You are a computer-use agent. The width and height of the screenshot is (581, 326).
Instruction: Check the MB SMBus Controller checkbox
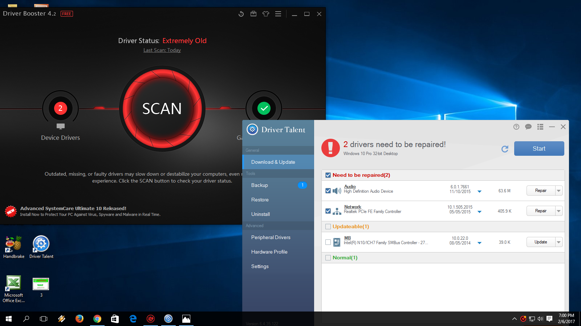(x=328, y=242)
